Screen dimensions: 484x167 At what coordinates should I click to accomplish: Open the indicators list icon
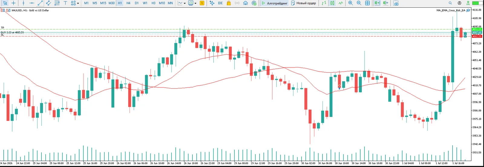(180, 3)
